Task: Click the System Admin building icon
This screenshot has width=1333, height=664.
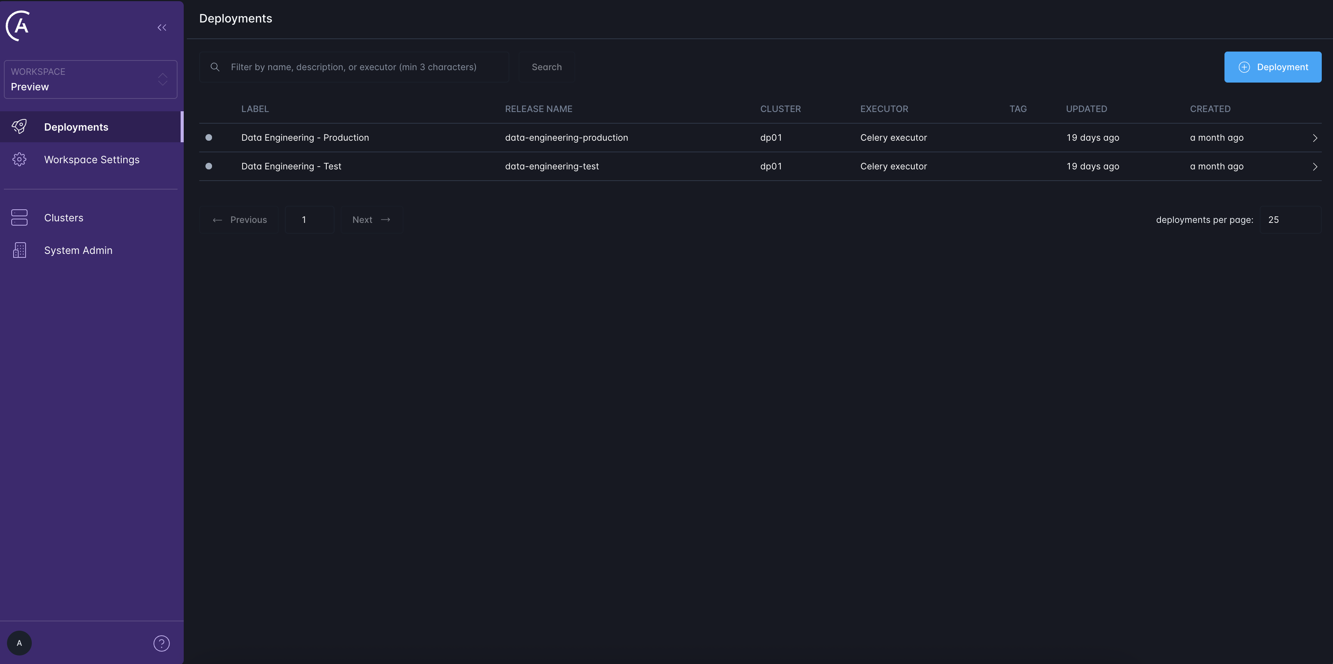Action: 19,250
